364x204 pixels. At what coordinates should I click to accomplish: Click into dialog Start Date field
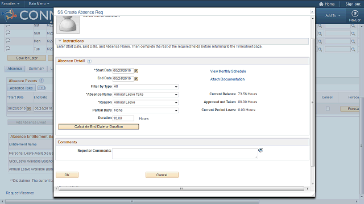[x=123, y=71]
